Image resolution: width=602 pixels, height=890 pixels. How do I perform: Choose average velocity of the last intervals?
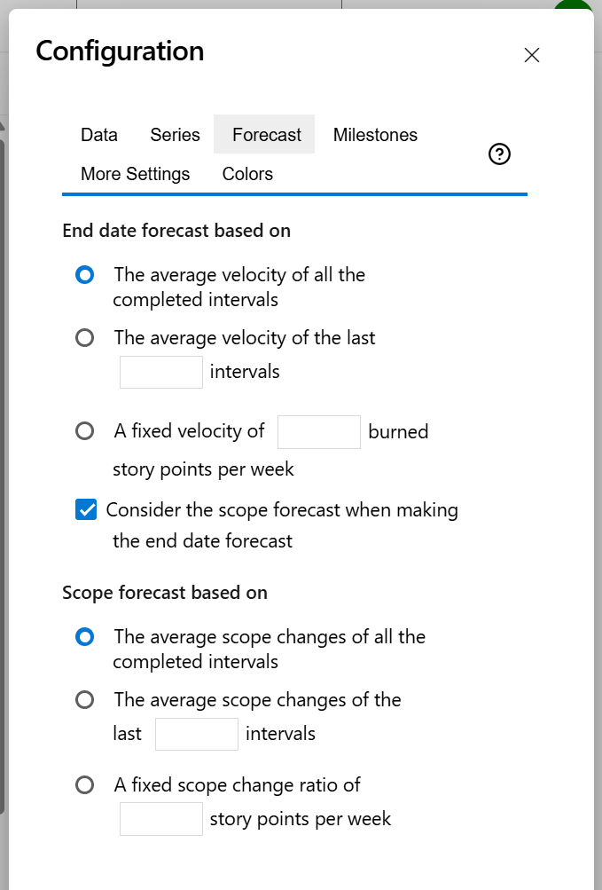[84, 337]
